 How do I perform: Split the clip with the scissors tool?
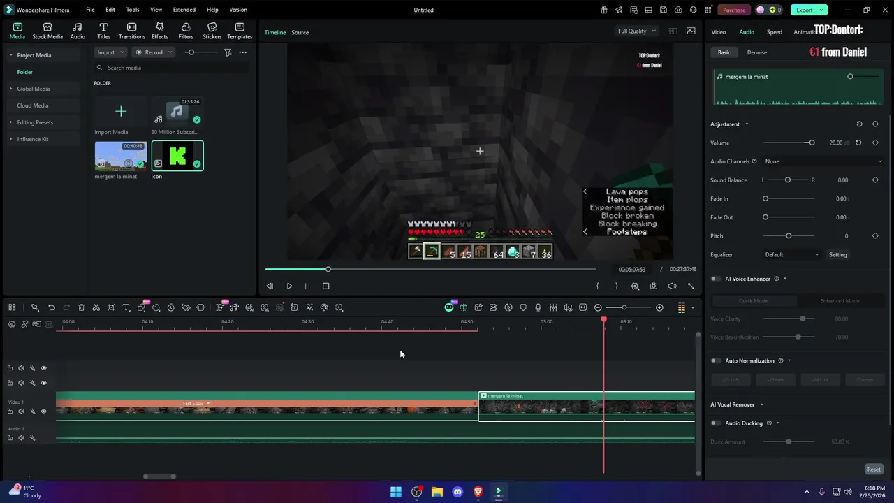point(96,307)
